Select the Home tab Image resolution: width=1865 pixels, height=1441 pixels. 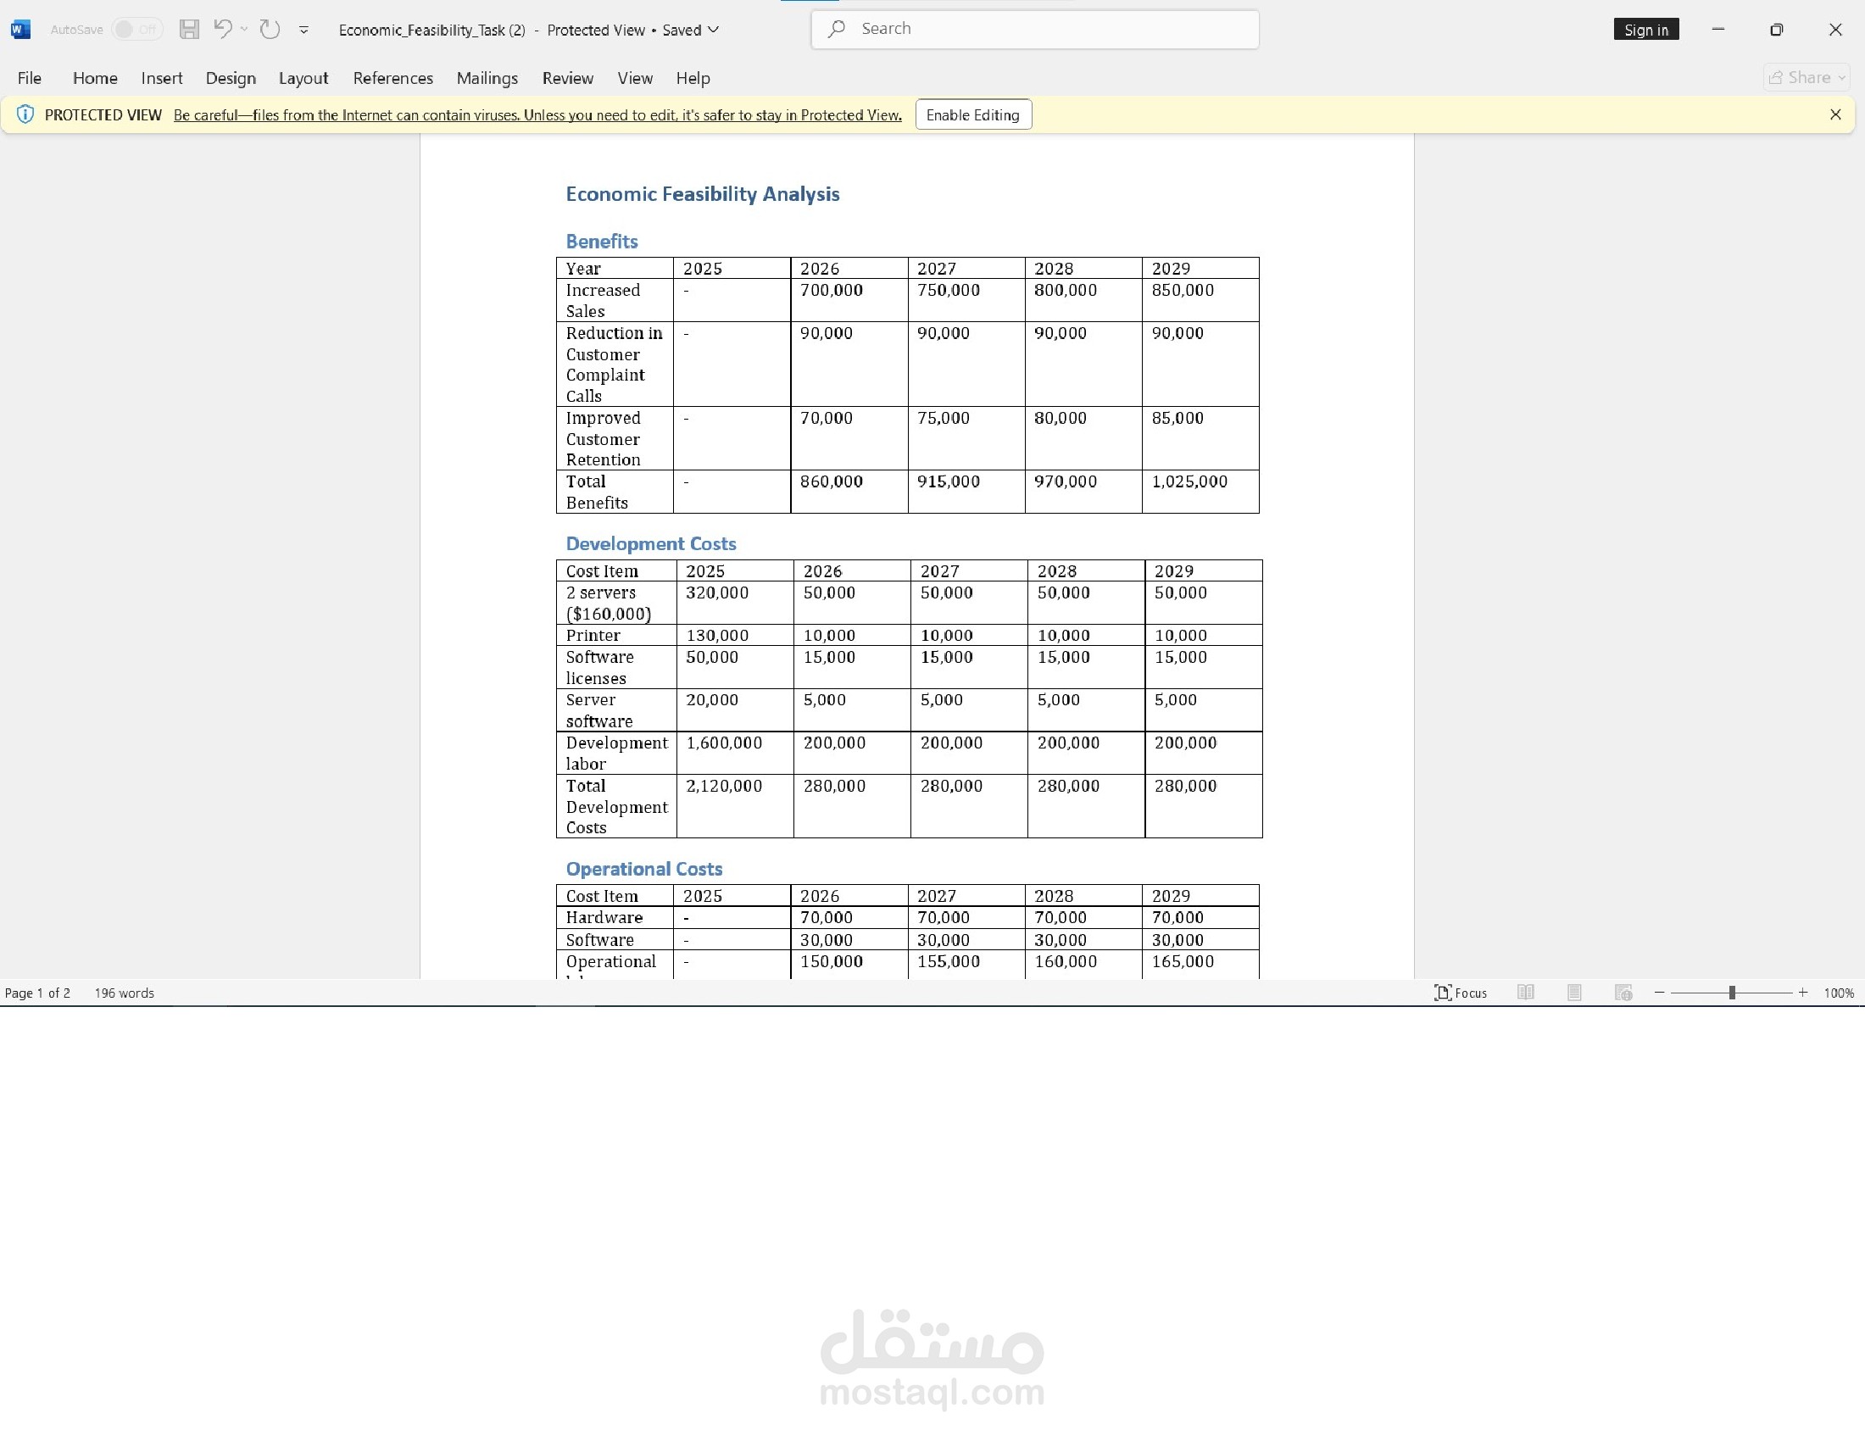[95, 78]
